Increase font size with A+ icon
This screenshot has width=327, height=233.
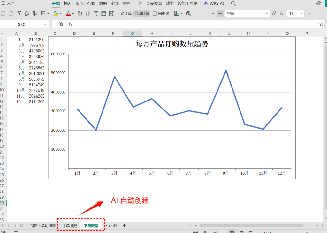pos(274,13)
